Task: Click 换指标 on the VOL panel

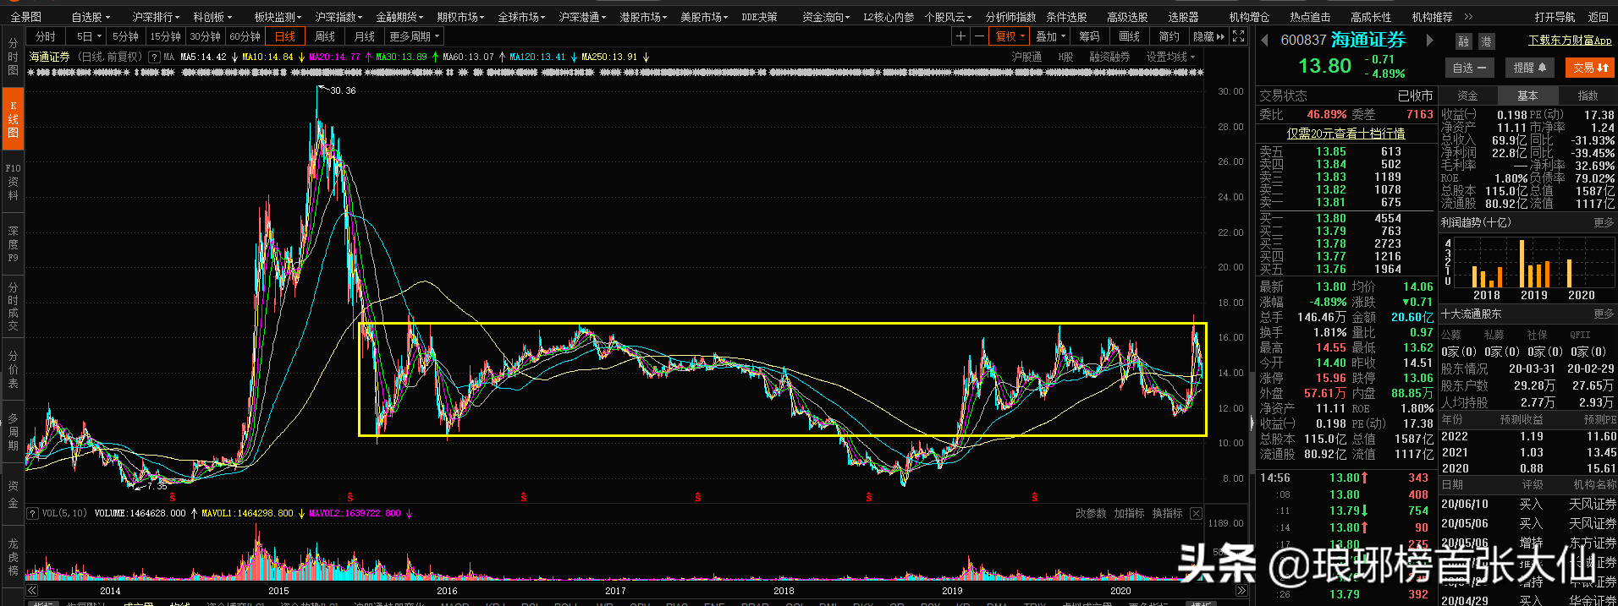Action: click(1167, 513)
